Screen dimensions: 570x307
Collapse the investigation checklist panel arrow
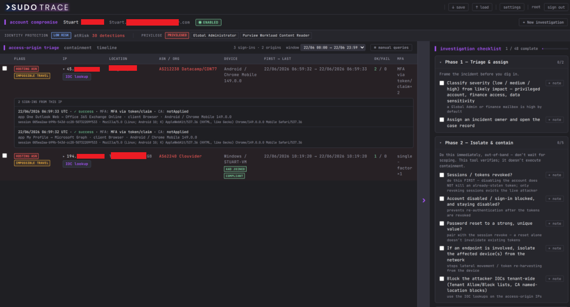[424, 200]
